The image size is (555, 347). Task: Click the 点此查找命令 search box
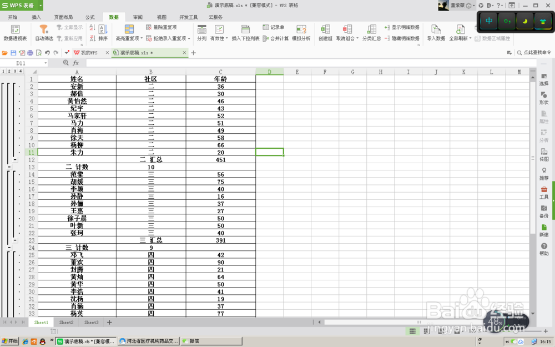534,52
